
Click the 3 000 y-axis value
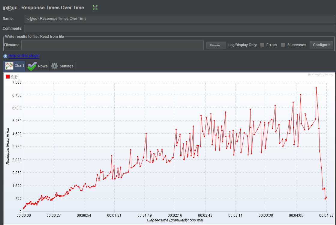[x=17, y=160]
